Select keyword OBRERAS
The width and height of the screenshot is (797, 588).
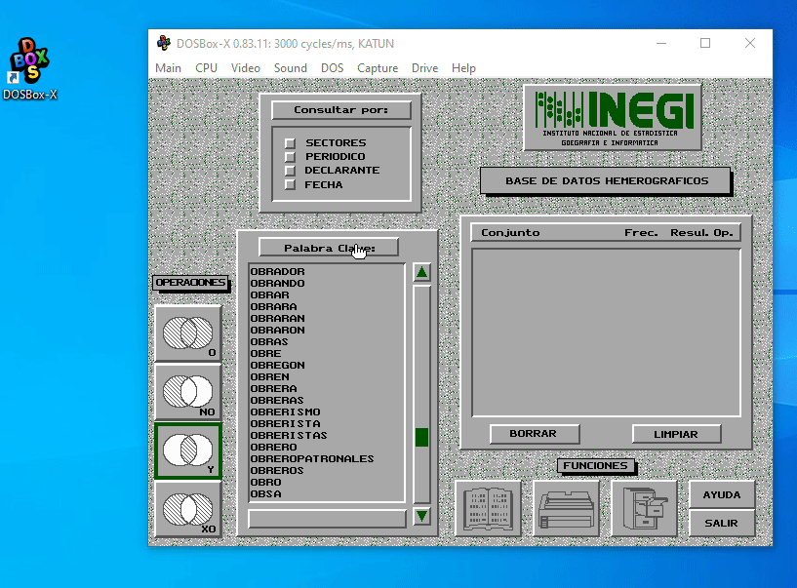point(277,400)
